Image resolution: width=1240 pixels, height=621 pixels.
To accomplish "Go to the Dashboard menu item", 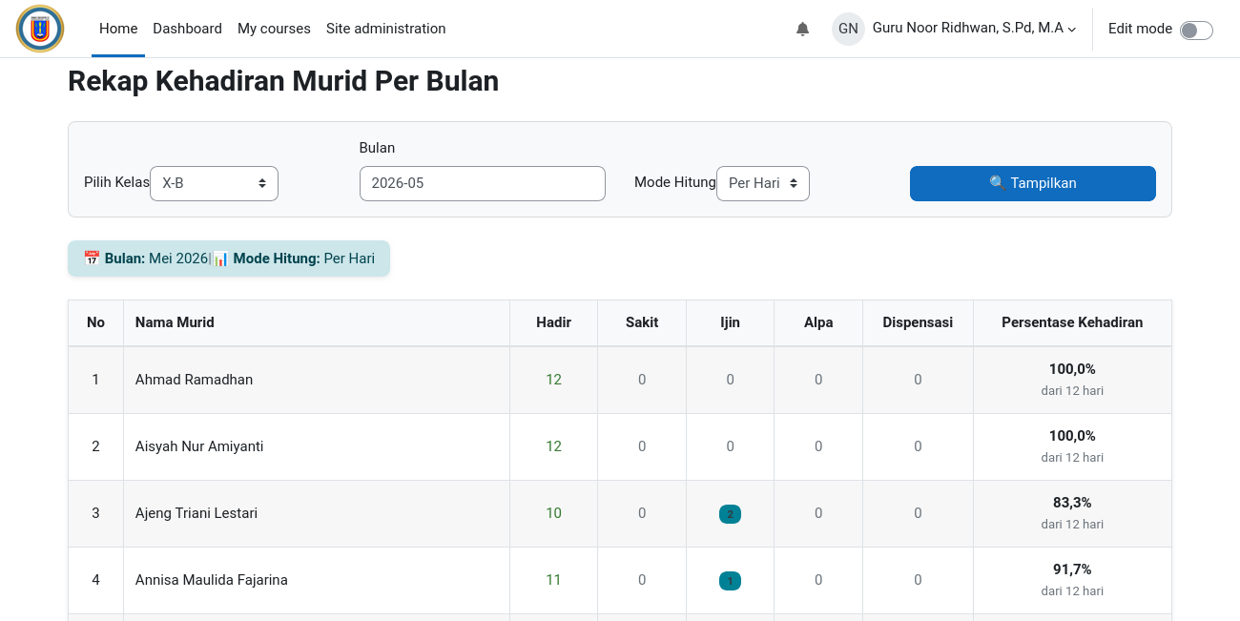I will tap(187, 29).
